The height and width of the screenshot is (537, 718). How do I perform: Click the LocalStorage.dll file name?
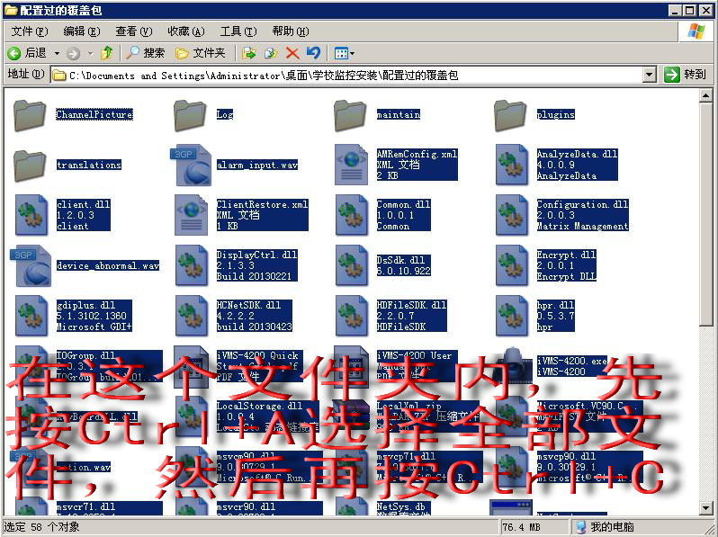coord(260,406)
